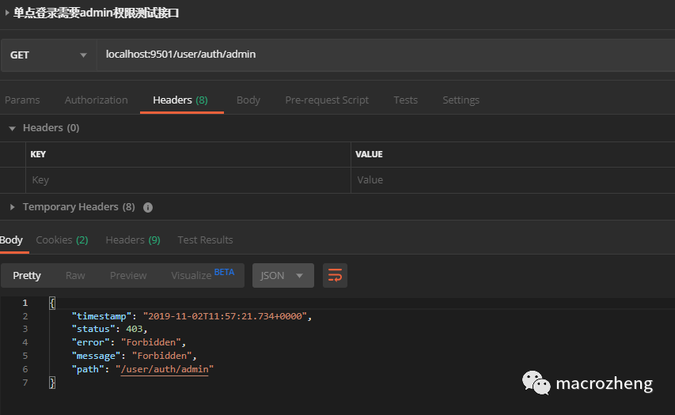Select the Raw view button
The height and width of the screenshot is (415, 675).
75,275
